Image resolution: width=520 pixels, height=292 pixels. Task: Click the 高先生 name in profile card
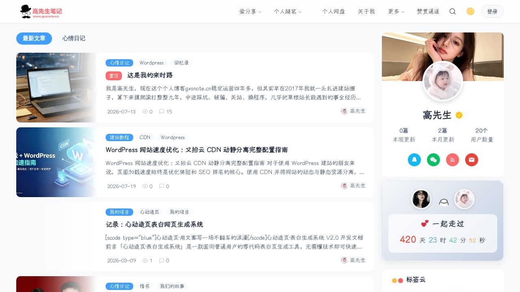pos(437,115)
